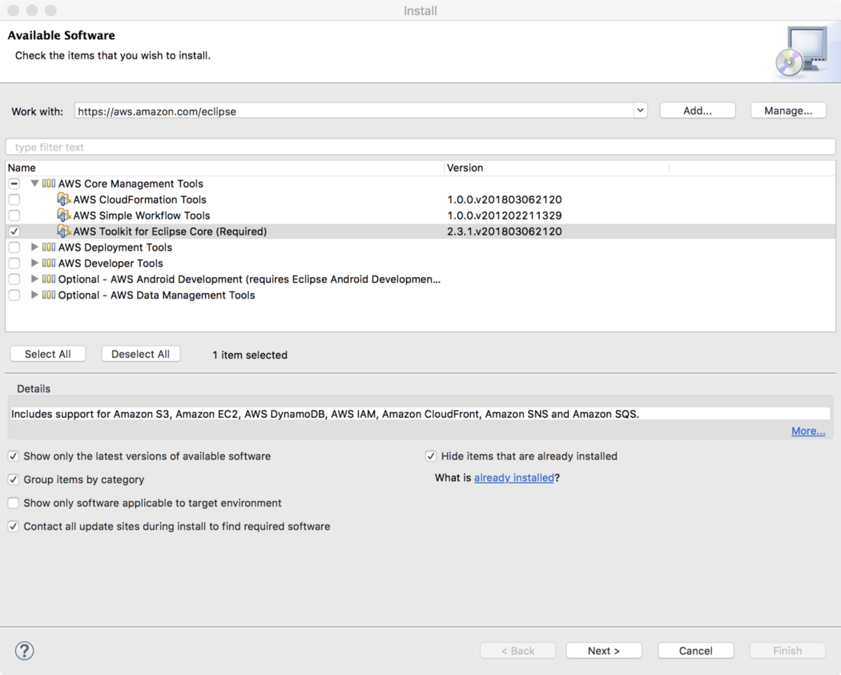Check the AWS CloudFormation Tools checkbox

tap(14, 199)
